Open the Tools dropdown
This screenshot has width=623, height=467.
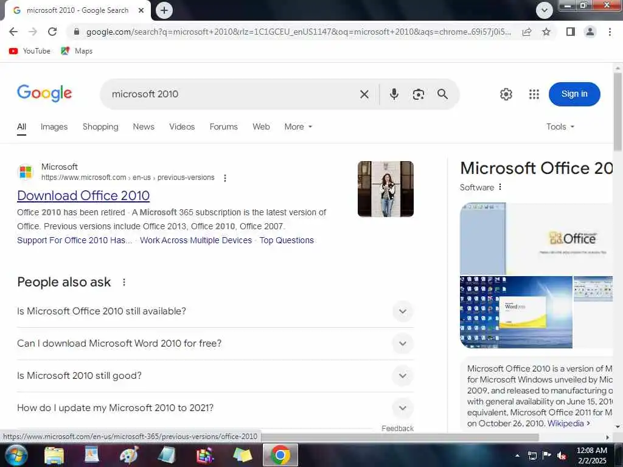pos(560,126)
